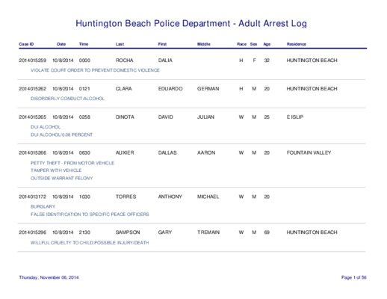Select the charge DISORDERLY CONDUCT:ALCOHOL
Viewport: 387px width, 299px height.
pos(67,99)
